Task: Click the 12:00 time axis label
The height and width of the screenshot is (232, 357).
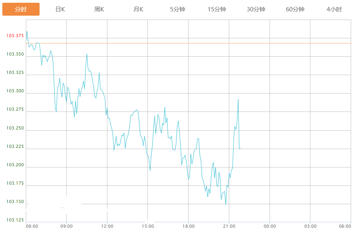Action: tap(107, 226)
